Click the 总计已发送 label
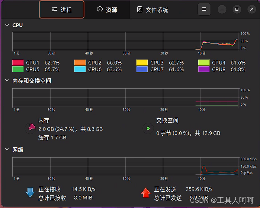260x208 pixels. (x=168, y=198)
